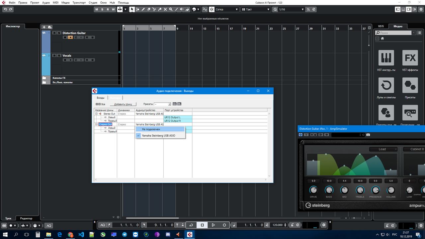Select the Object Selection arrow tool

pos(132,9)
